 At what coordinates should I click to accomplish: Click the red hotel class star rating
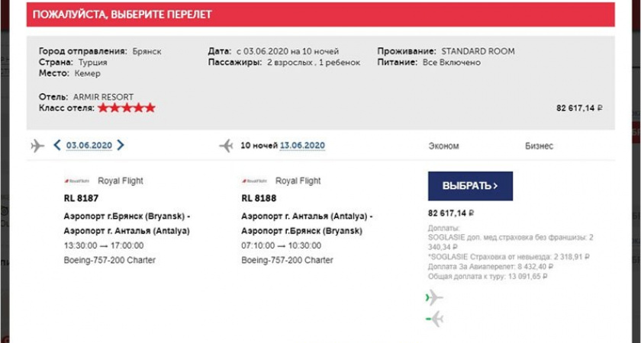(127, 108)
